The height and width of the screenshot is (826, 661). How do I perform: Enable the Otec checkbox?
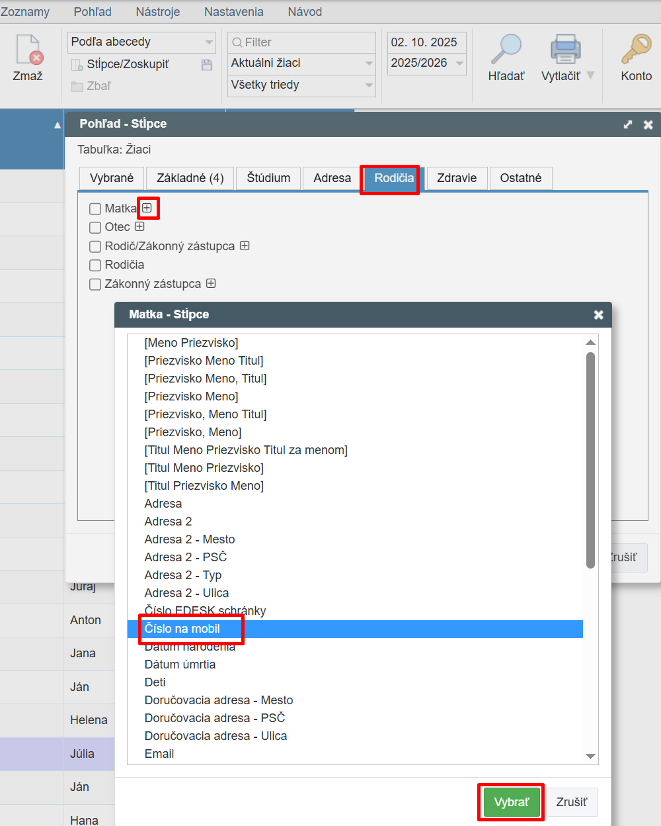point(95,228)
